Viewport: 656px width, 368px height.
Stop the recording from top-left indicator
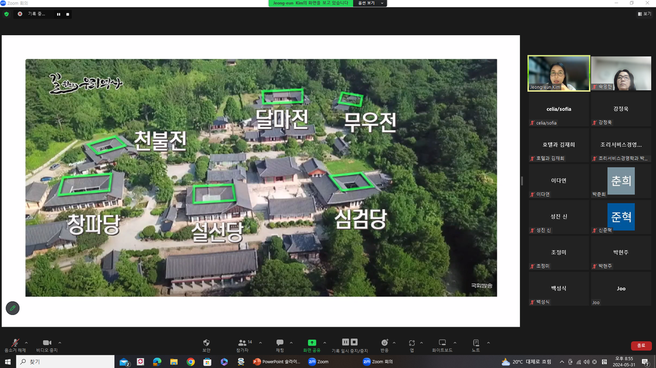pyautogui.click(x=67, y=14)
